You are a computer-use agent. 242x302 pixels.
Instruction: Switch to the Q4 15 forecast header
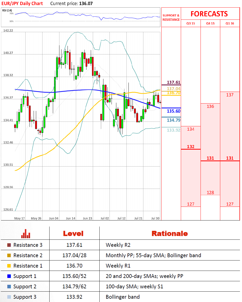[x=210, y=23]
